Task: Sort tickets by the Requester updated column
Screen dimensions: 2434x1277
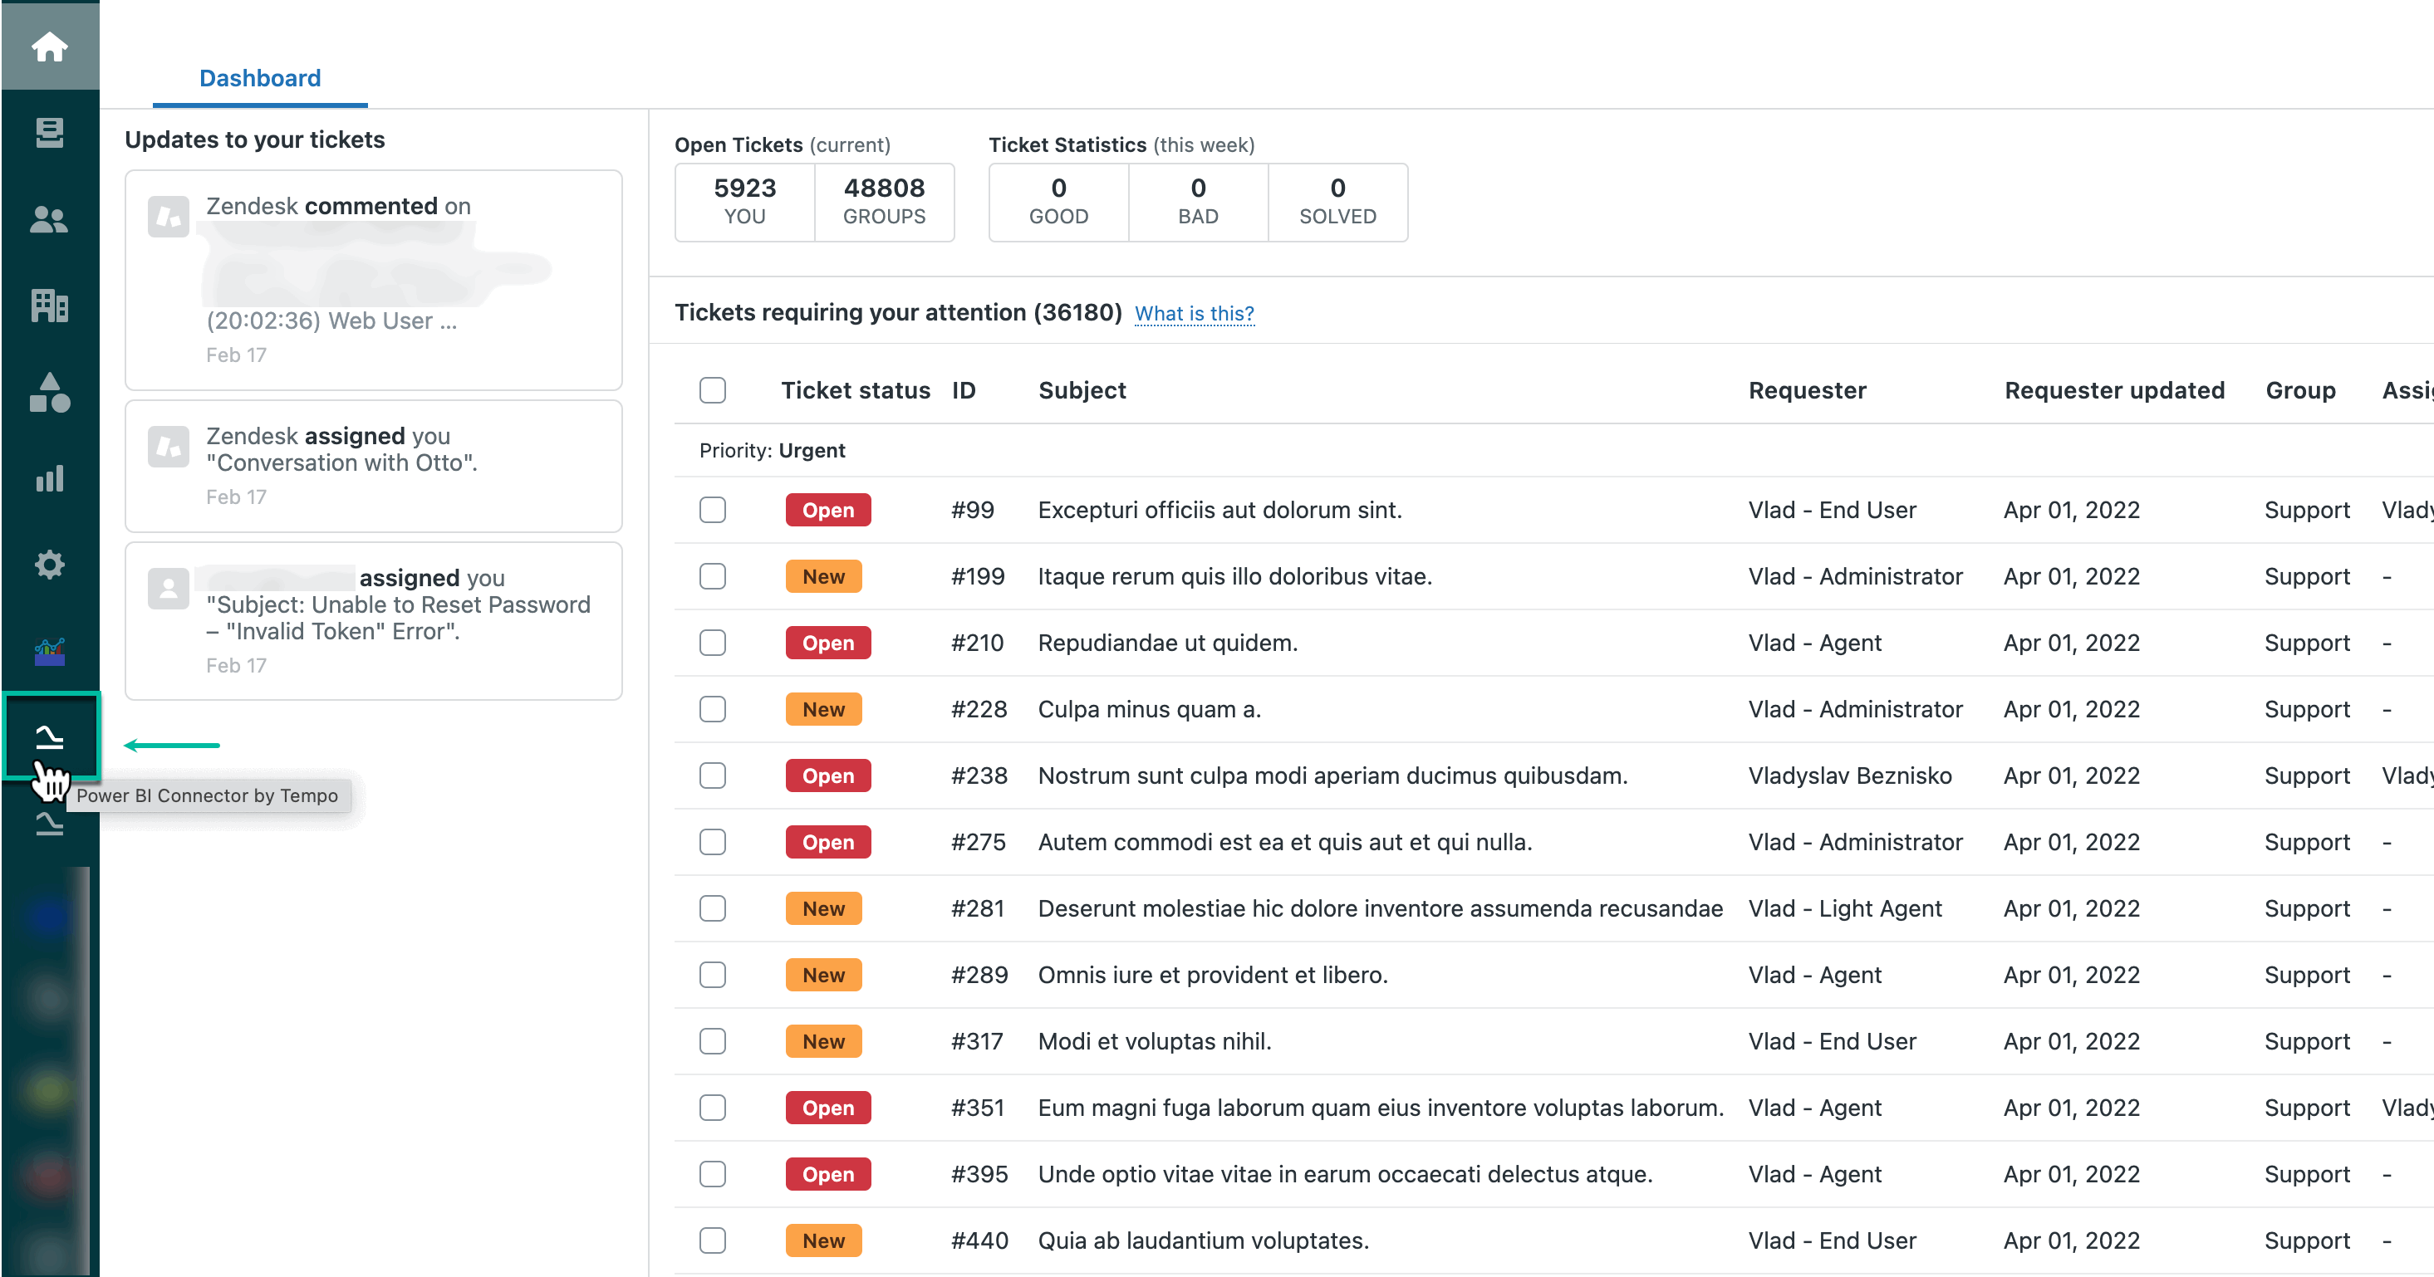Action: click(2115, 389)
